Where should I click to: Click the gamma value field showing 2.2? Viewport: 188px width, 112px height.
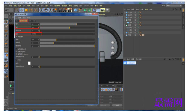35,27
